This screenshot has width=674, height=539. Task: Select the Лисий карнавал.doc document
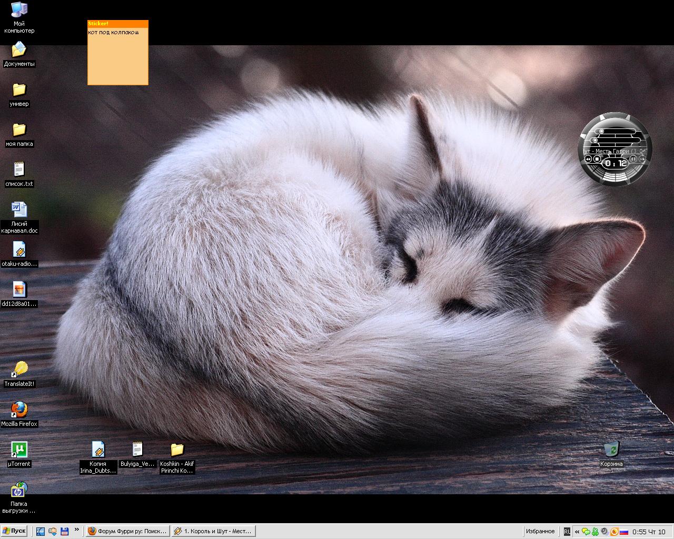19,209
